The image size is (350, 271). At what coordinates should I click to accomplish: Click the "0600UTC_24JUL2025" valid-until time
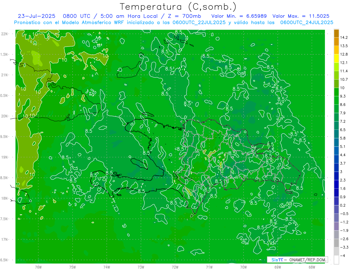(307, 23)
